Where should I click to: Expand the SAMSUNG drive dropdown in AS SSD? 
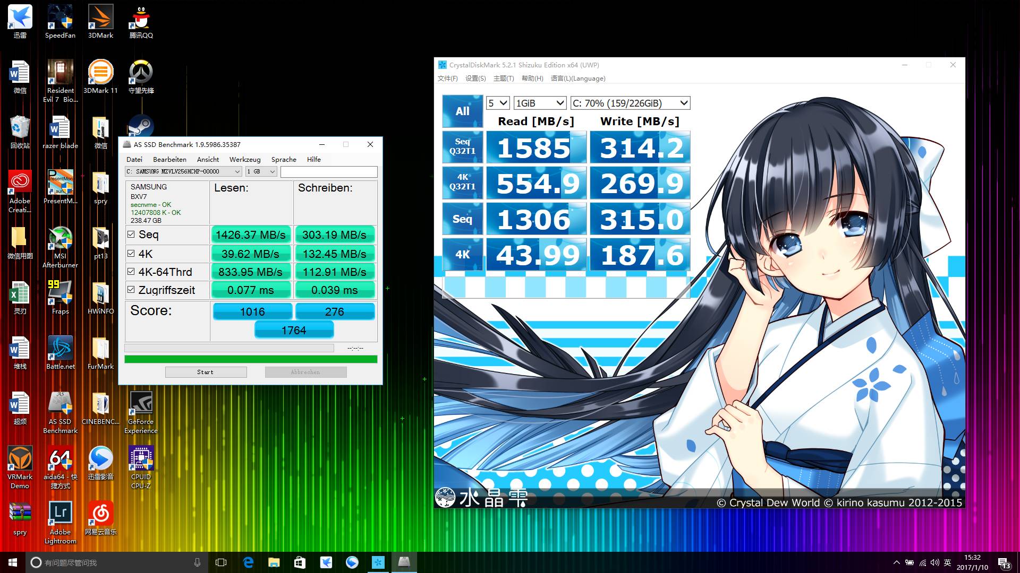[237, 171]
